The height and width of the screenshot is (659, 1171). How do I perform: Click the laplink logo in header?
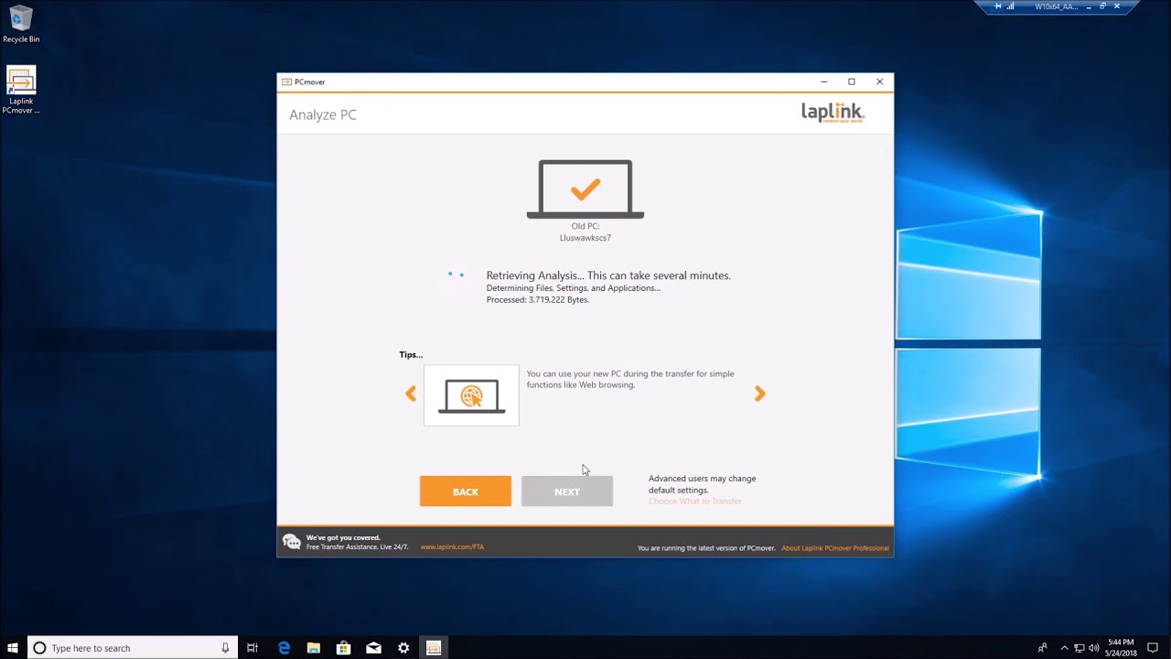833,113
